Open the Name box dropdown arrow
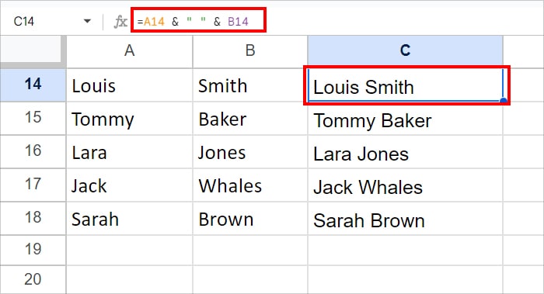 [87, 22]
